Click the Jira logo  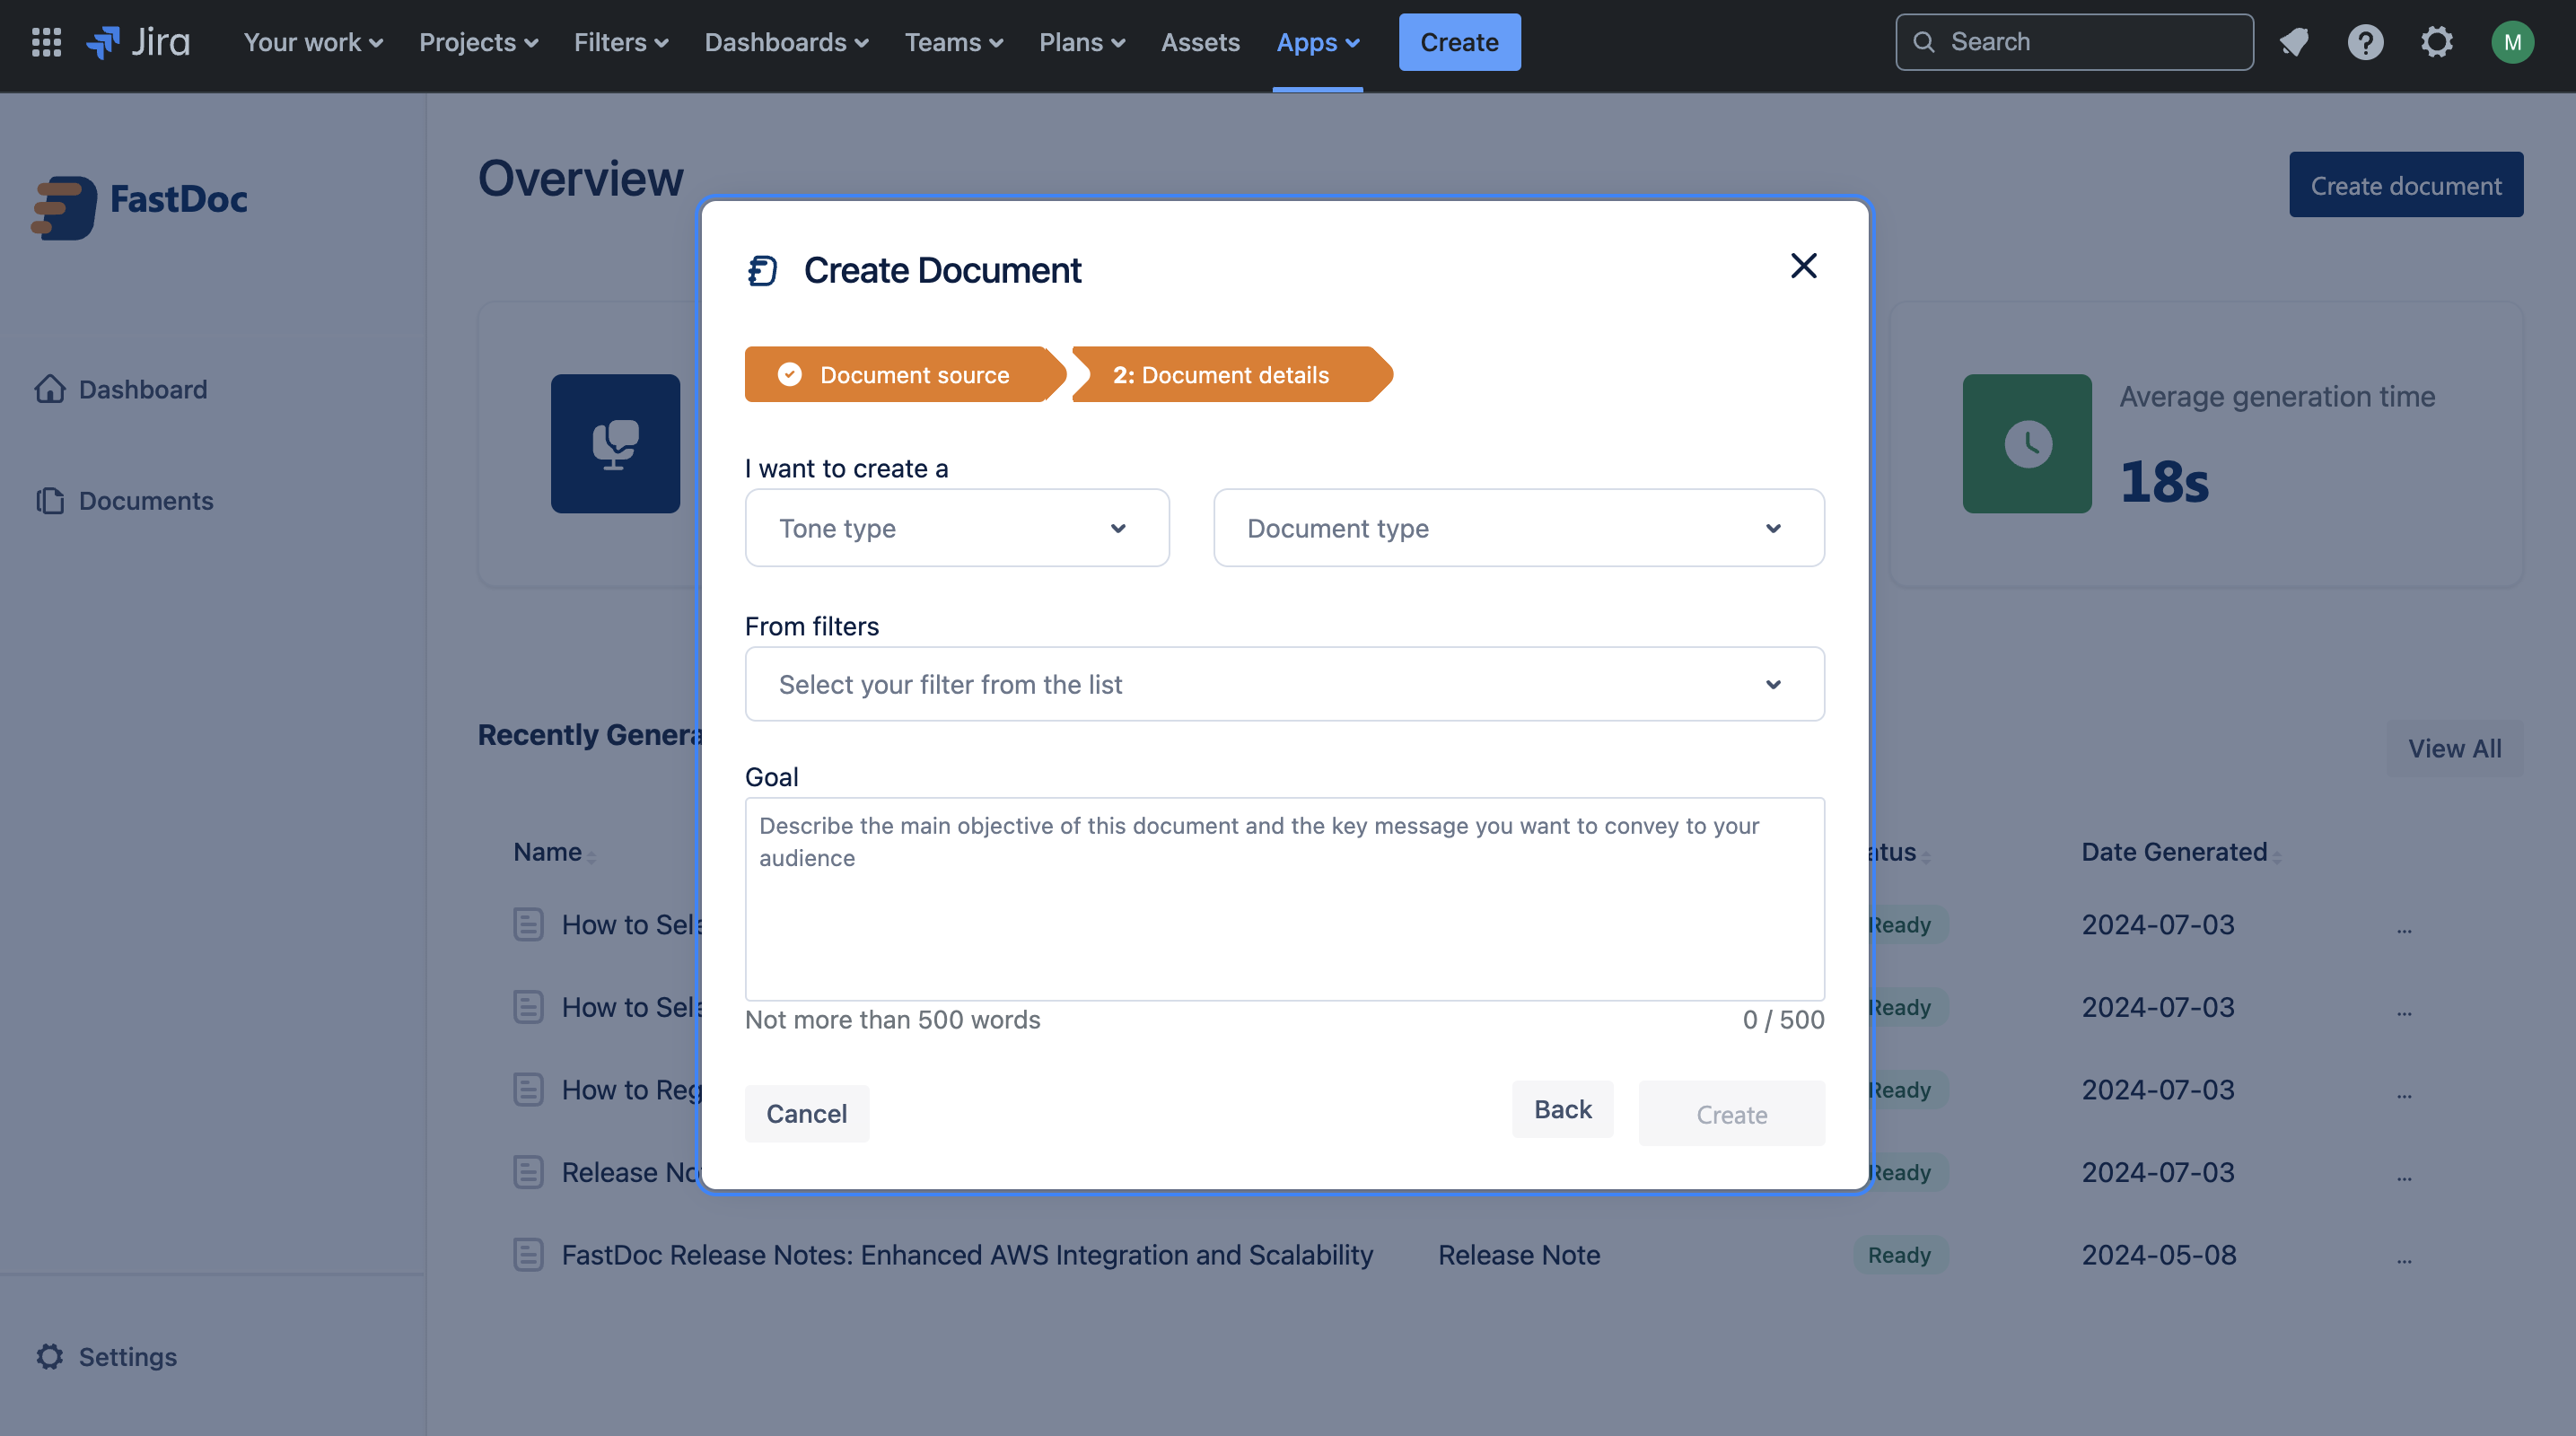(138, 42)
